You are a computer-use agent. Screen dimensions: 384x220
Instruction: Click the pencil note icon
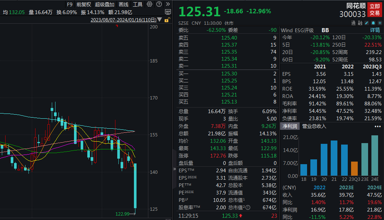click(367, 23)
